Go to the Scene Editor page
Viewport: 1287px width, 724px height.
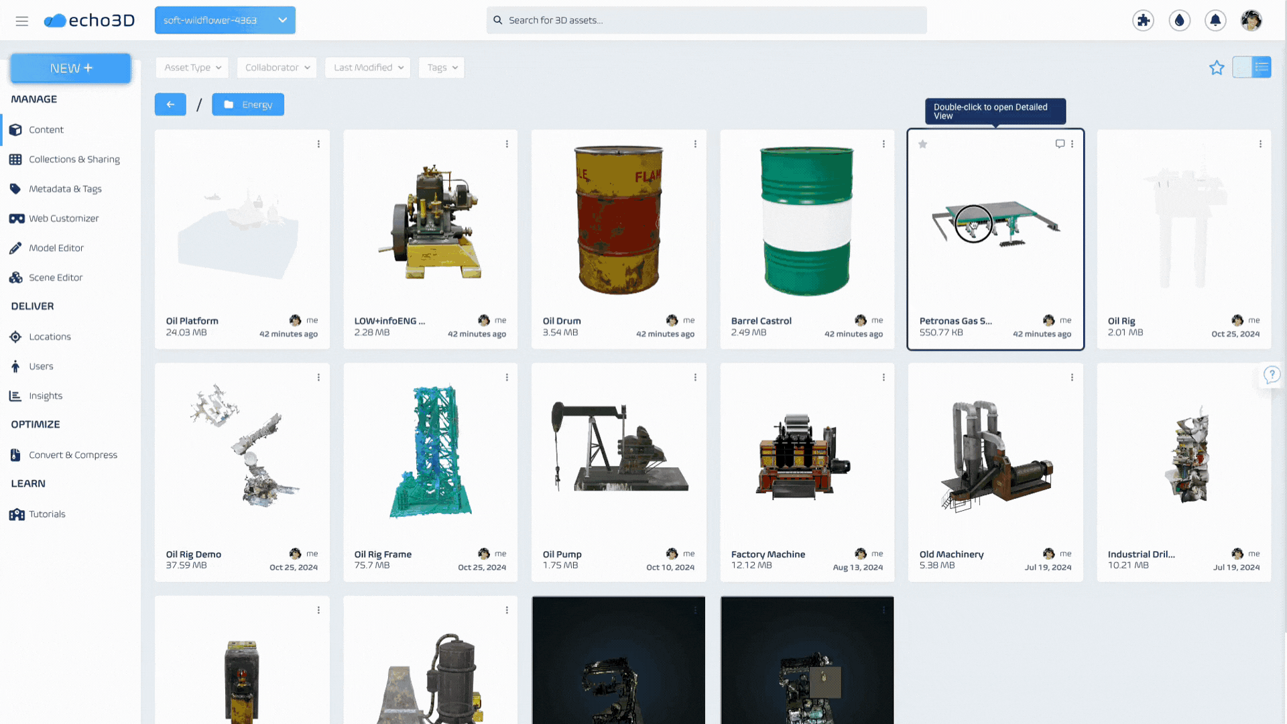tap(56, 278)
